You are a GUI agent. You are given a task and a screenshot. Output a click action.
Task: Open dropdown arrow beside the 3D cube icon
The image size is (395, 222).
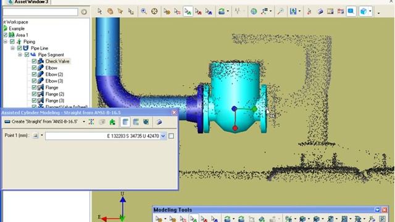click(370, 11)
